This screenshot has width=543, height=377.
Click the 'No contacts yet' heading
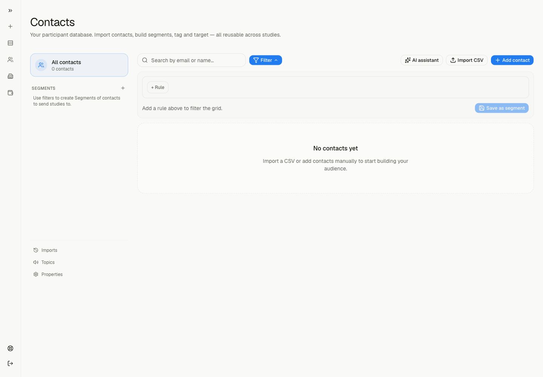coord(336,149)
